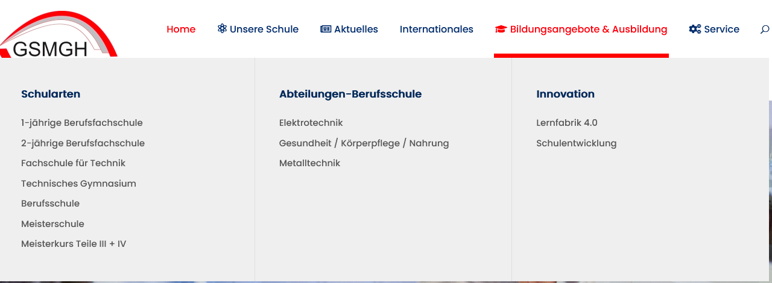The width and height of the screenshot is (772, 283).
Task: Select Elektrotechnik department
Action: [311, 123]
